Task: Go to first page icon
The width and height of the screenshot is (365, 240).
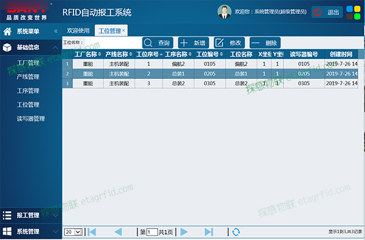Action: pyautogui.click(x=92, y=232)
